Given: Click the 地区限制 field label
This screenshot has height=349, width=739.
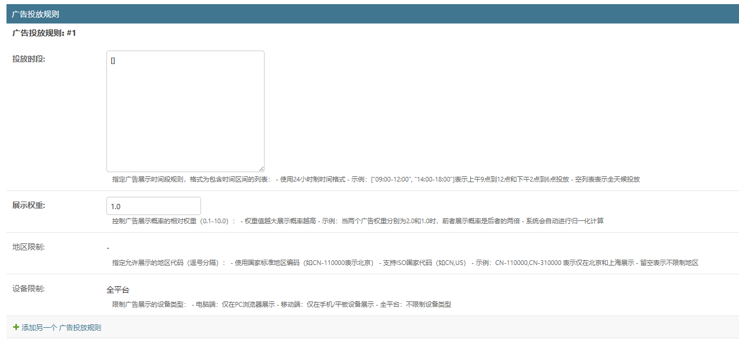Looking at the screenshot, I should 29,247.
